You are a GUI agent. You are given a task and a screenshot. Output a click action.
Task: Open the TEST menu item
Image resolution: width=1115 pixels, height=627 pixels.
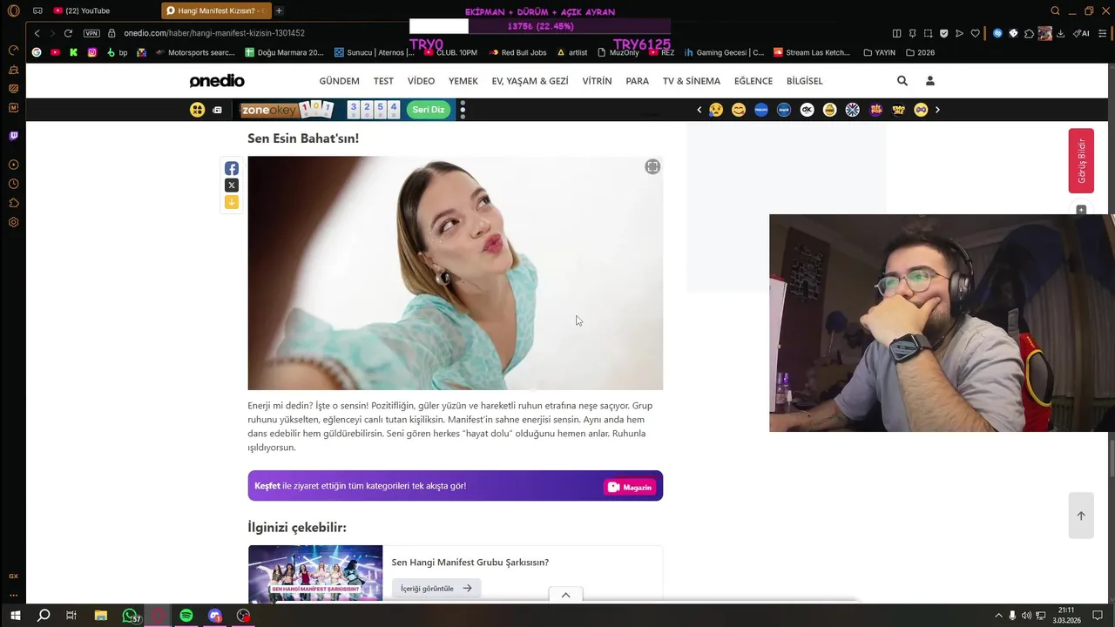383,81
